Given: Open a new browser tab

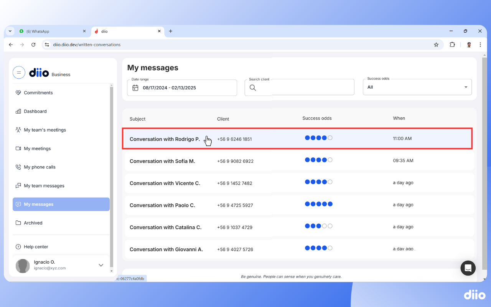Looking at the screenshot, I should 171,31.
